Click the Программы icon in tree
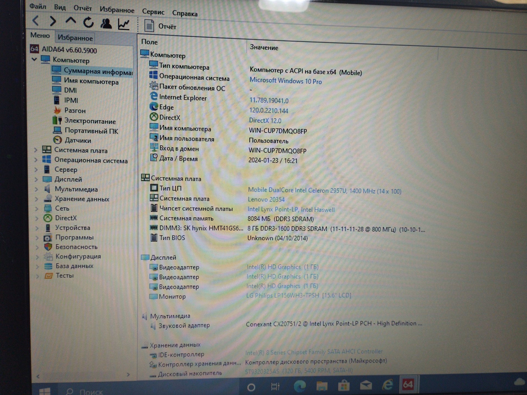Screen dimensions: 527x395 click(48, 238)
